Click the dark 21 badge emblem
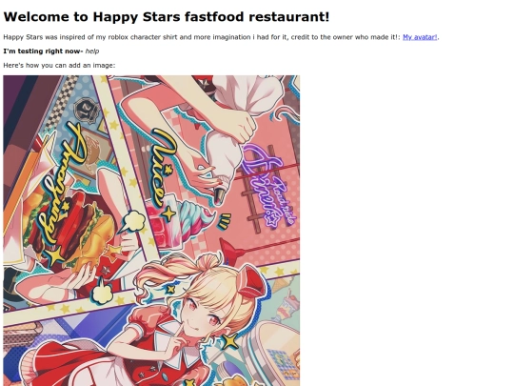 click(x=87, y=111)
